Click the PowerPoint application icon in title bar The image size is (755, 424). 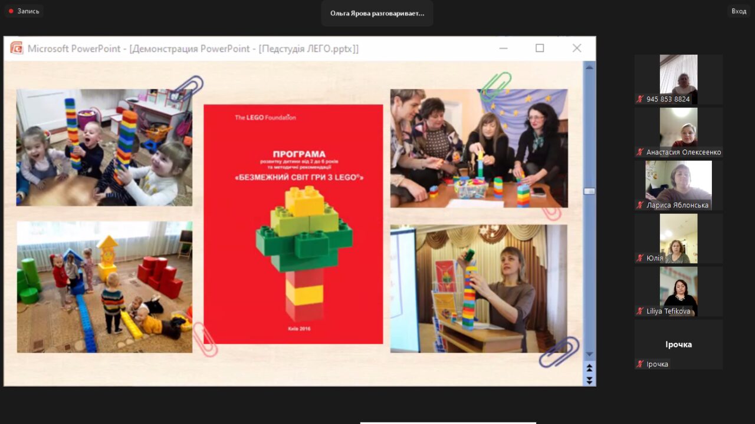click(17, 48)
